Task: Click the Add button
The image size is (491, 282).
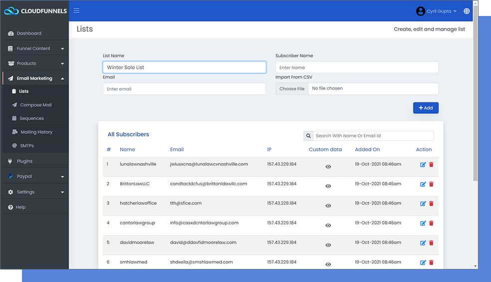Action: point(426,108)
